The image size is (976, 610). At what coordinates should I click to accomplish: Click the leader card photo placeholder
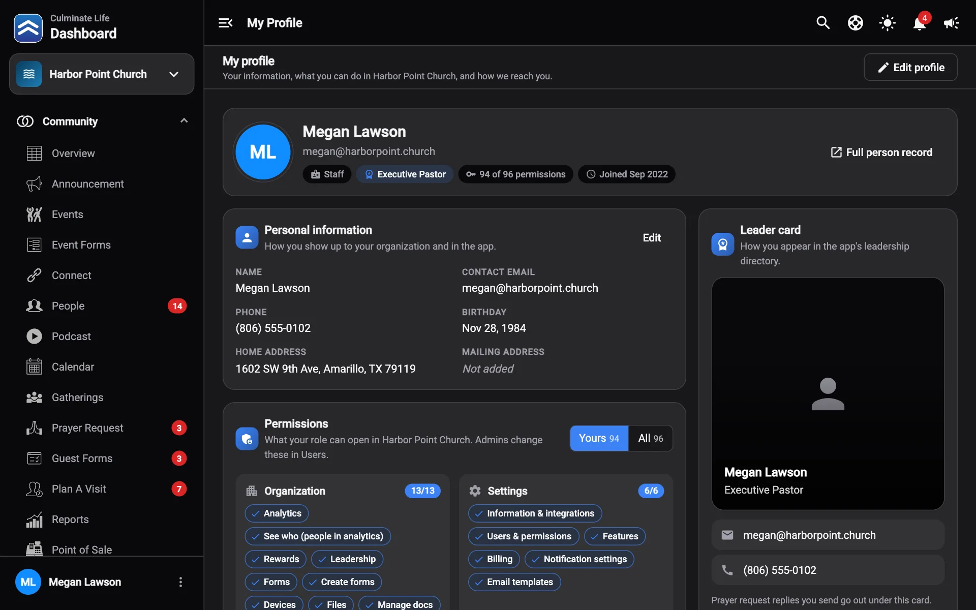828,394
